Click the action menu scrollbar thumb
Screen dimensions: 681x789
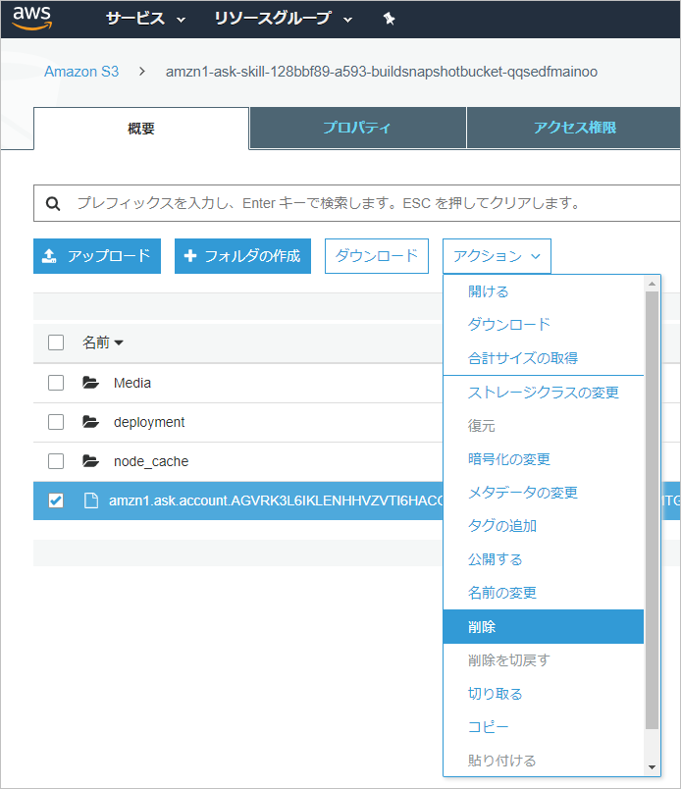click(653, 509)
